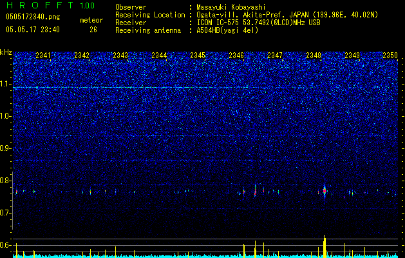Click the Receiving Location value text
Screen dimensions: 405x258
[287, 15]
